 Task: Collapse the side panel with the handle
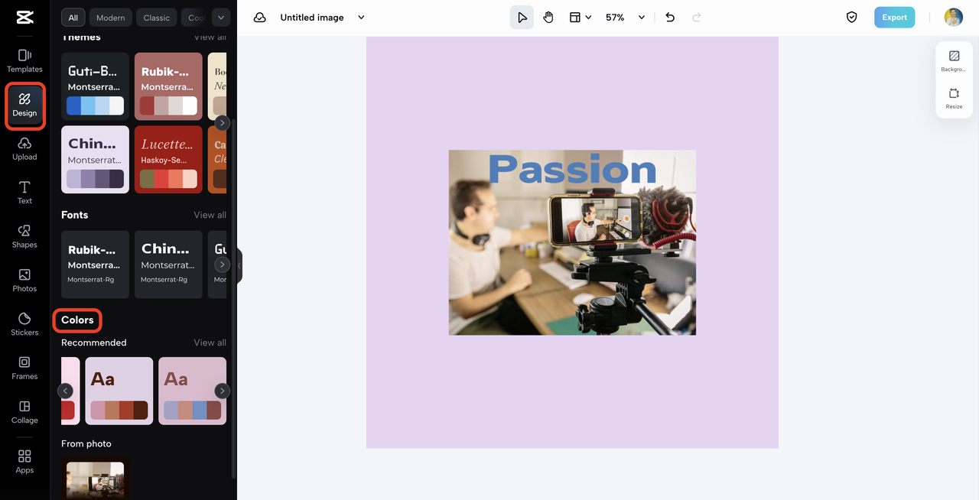[239, 265]
